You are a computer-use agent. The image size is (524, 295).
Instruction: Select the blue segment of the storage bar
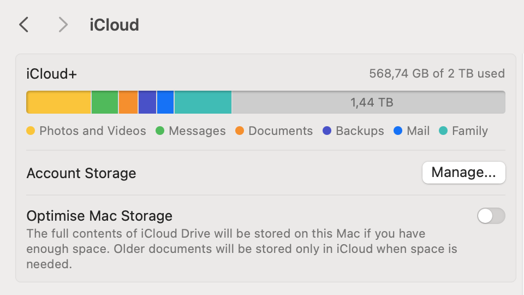165,102
